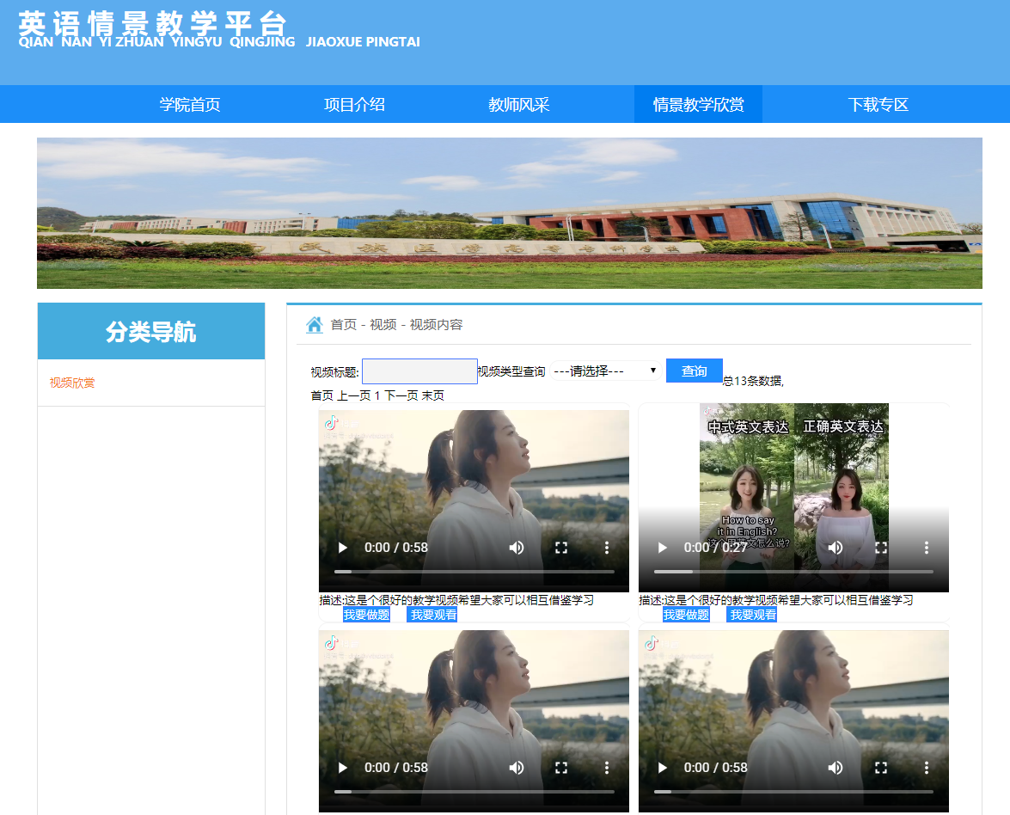Click the top-left video's description text

coord(456,600)
